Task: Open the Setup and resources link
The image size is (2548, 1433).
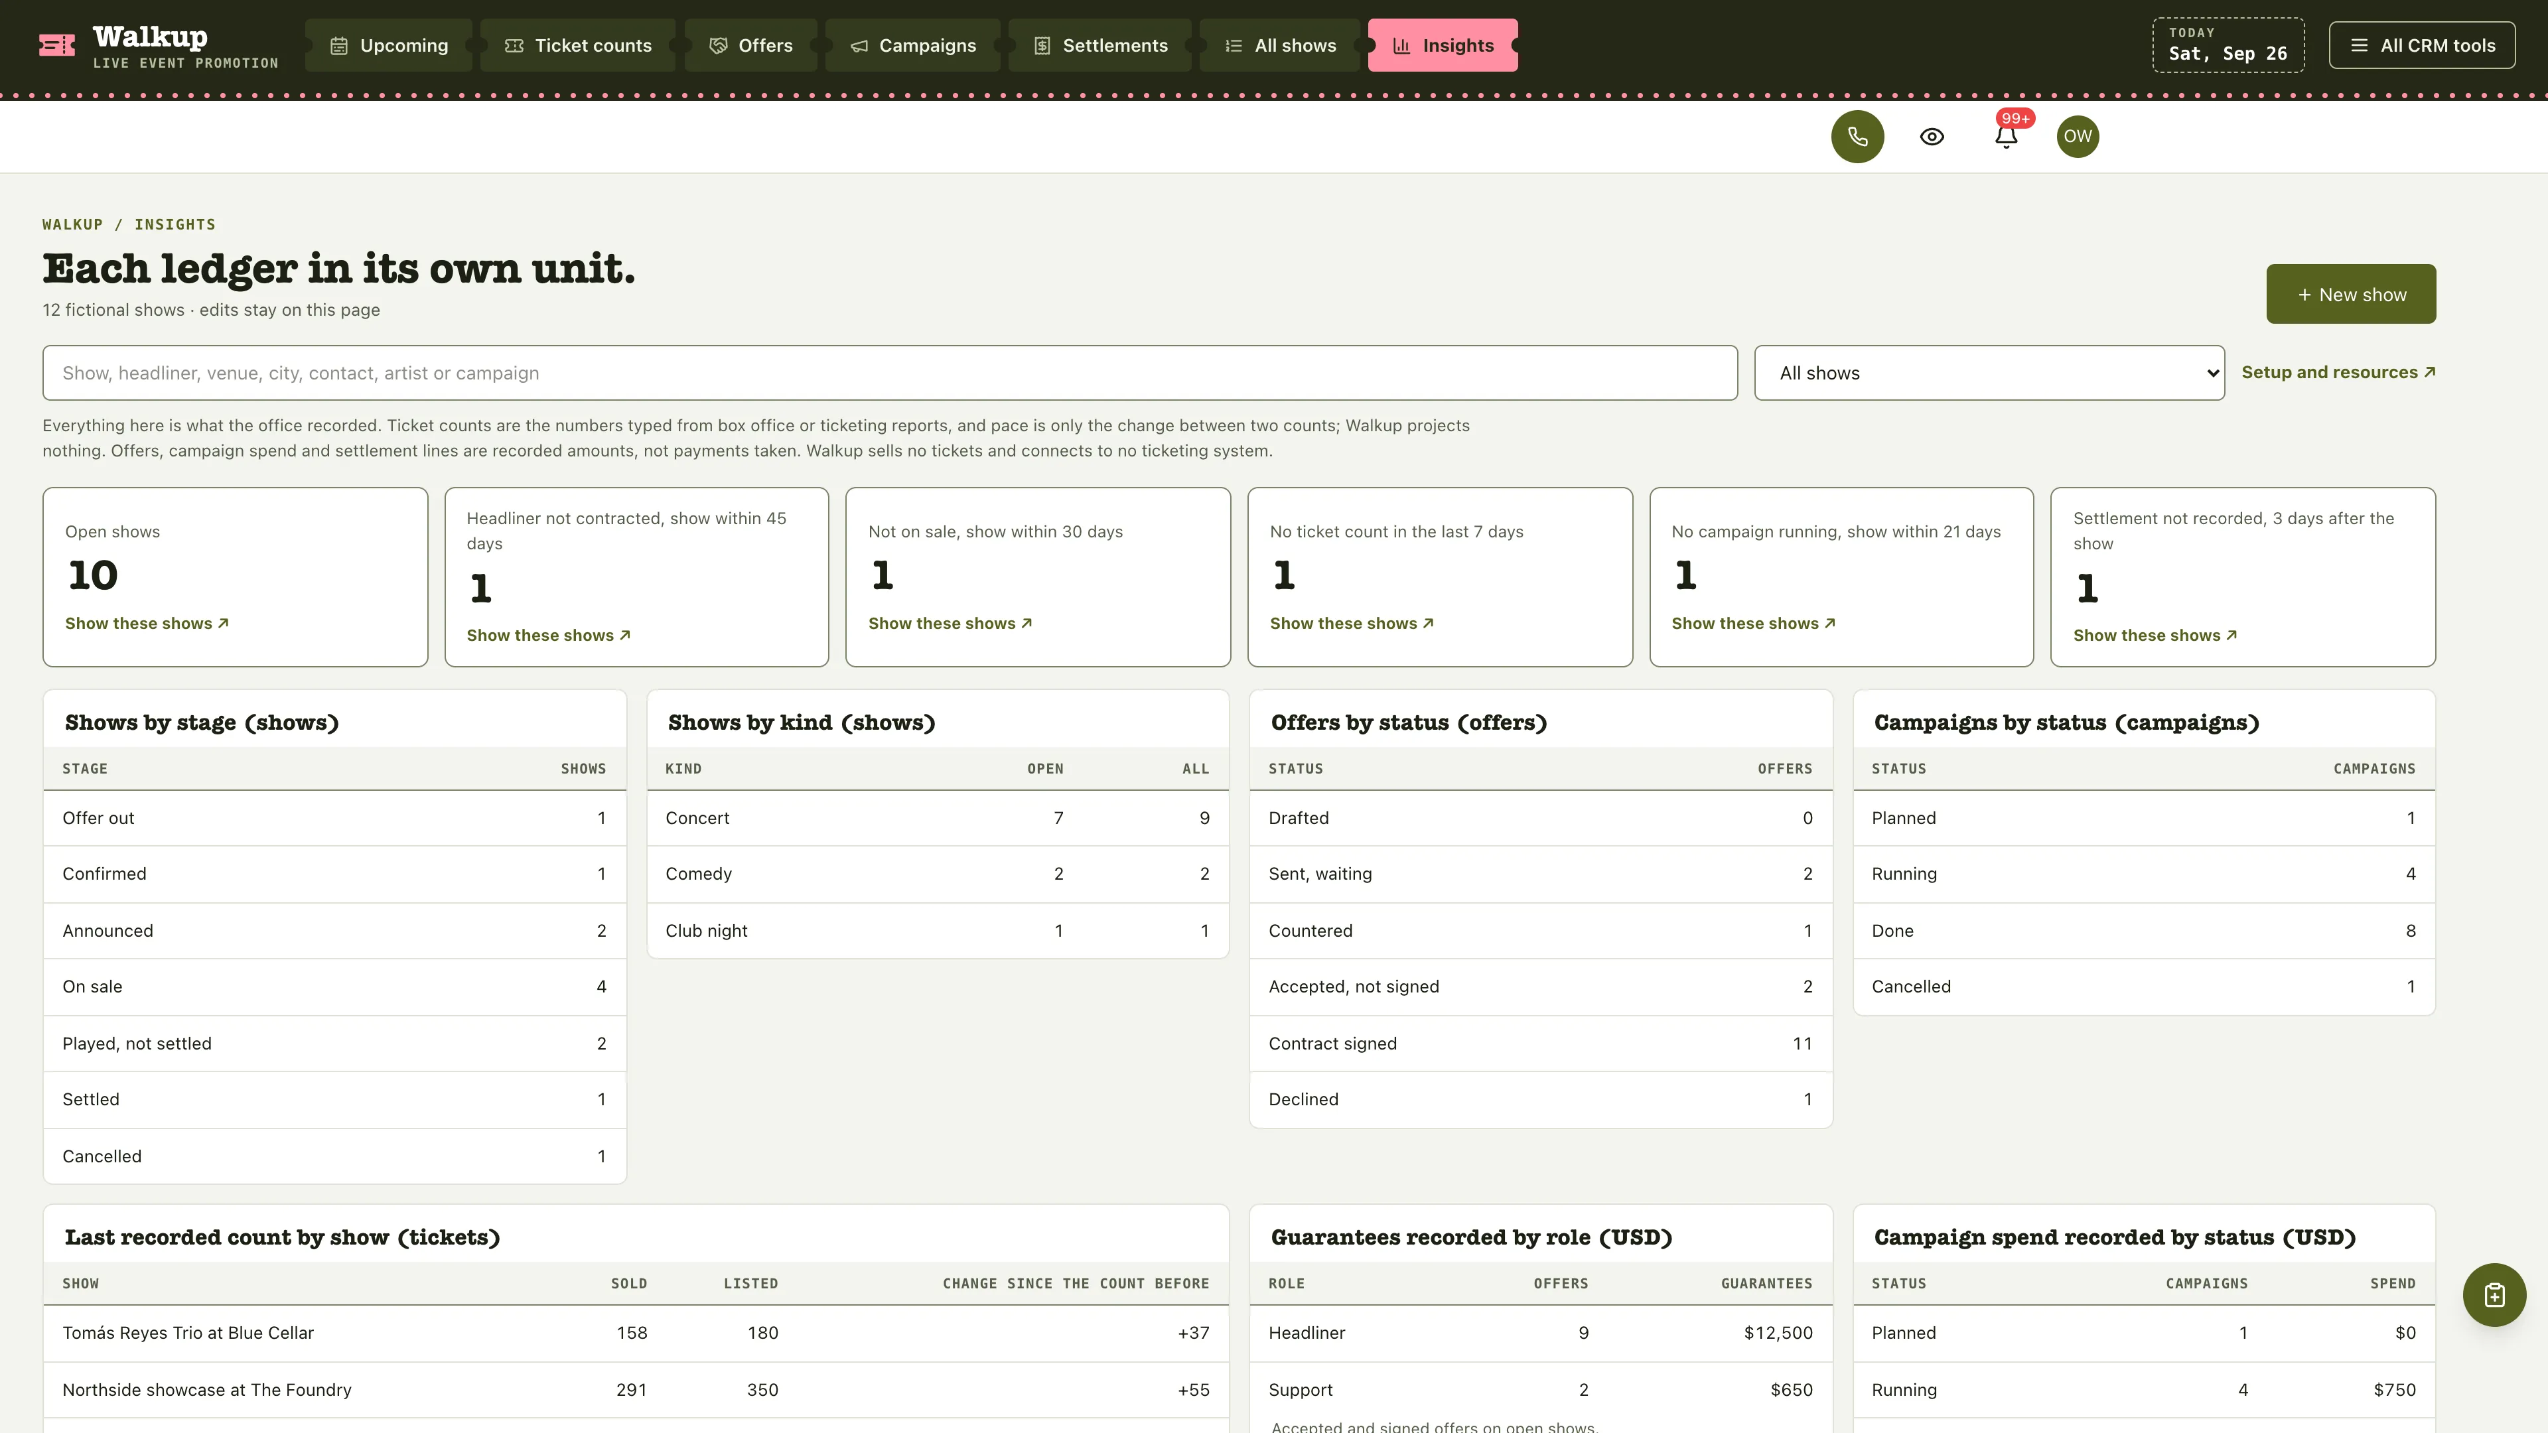Action: click(x=2338, y=373)
